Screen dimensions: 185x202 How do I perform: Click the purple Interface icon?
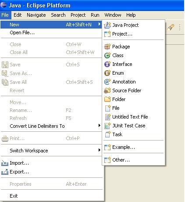tap(107, 64)
